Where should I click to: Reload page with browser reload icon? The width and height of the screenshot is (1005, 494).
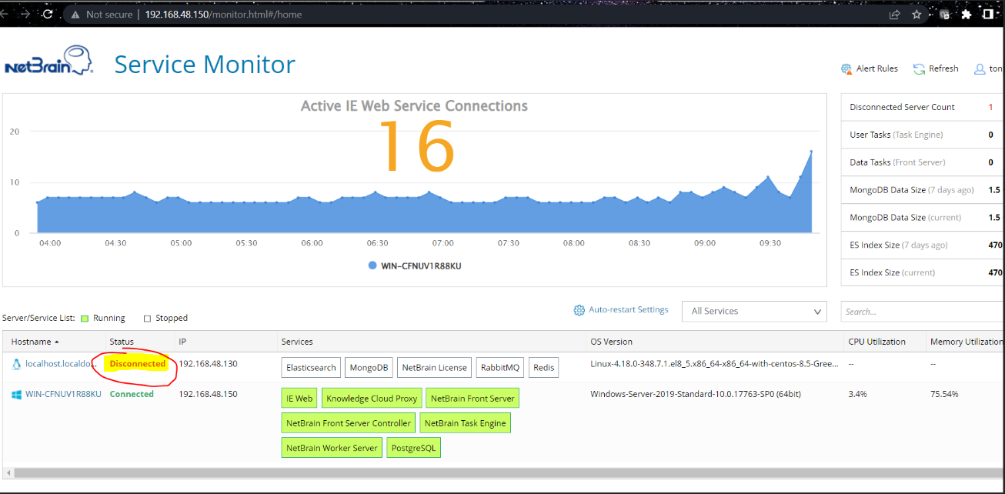(48, 14)
